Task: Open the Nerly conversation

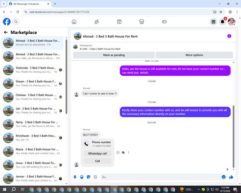Action: click(x=33, y=124)
